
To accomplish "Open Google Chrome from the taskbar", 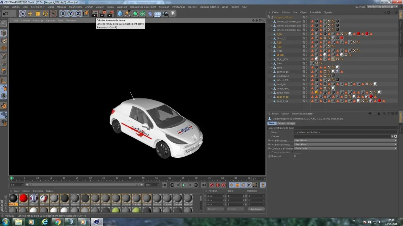I will coord(57,222).
